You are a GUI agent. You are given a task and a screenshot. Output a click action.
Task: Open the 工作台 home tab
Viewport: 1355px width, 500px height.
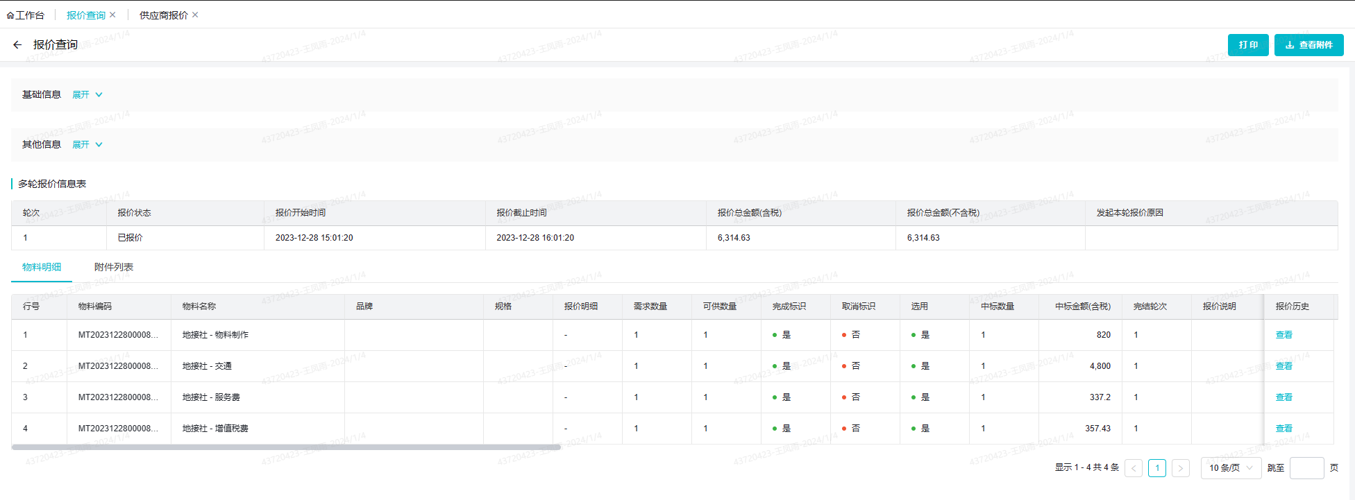click(26, 15)
